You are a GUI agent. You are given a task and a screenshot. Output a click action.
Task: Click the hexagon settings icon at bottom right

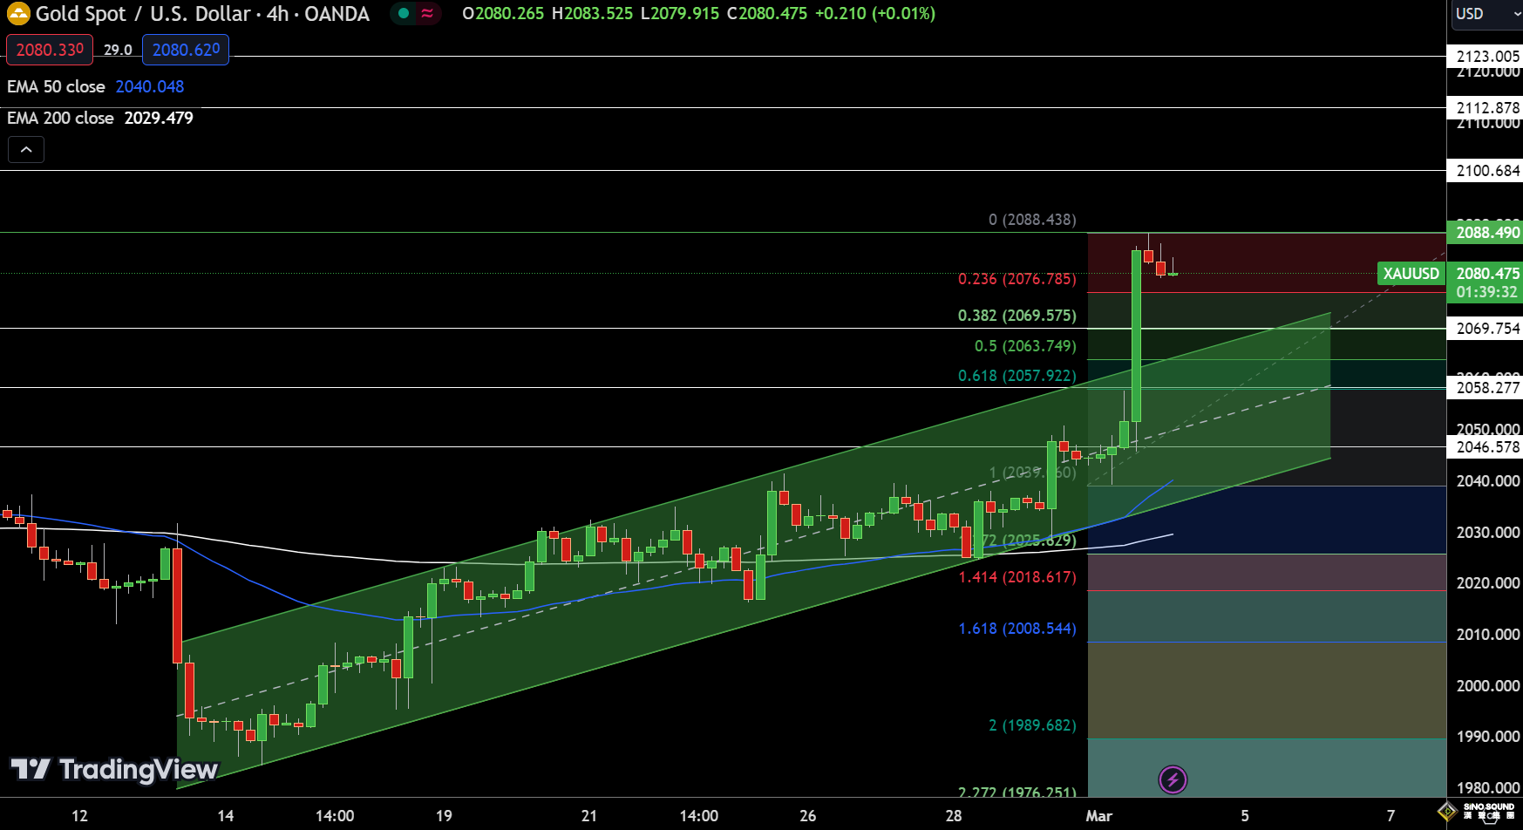1492,817
